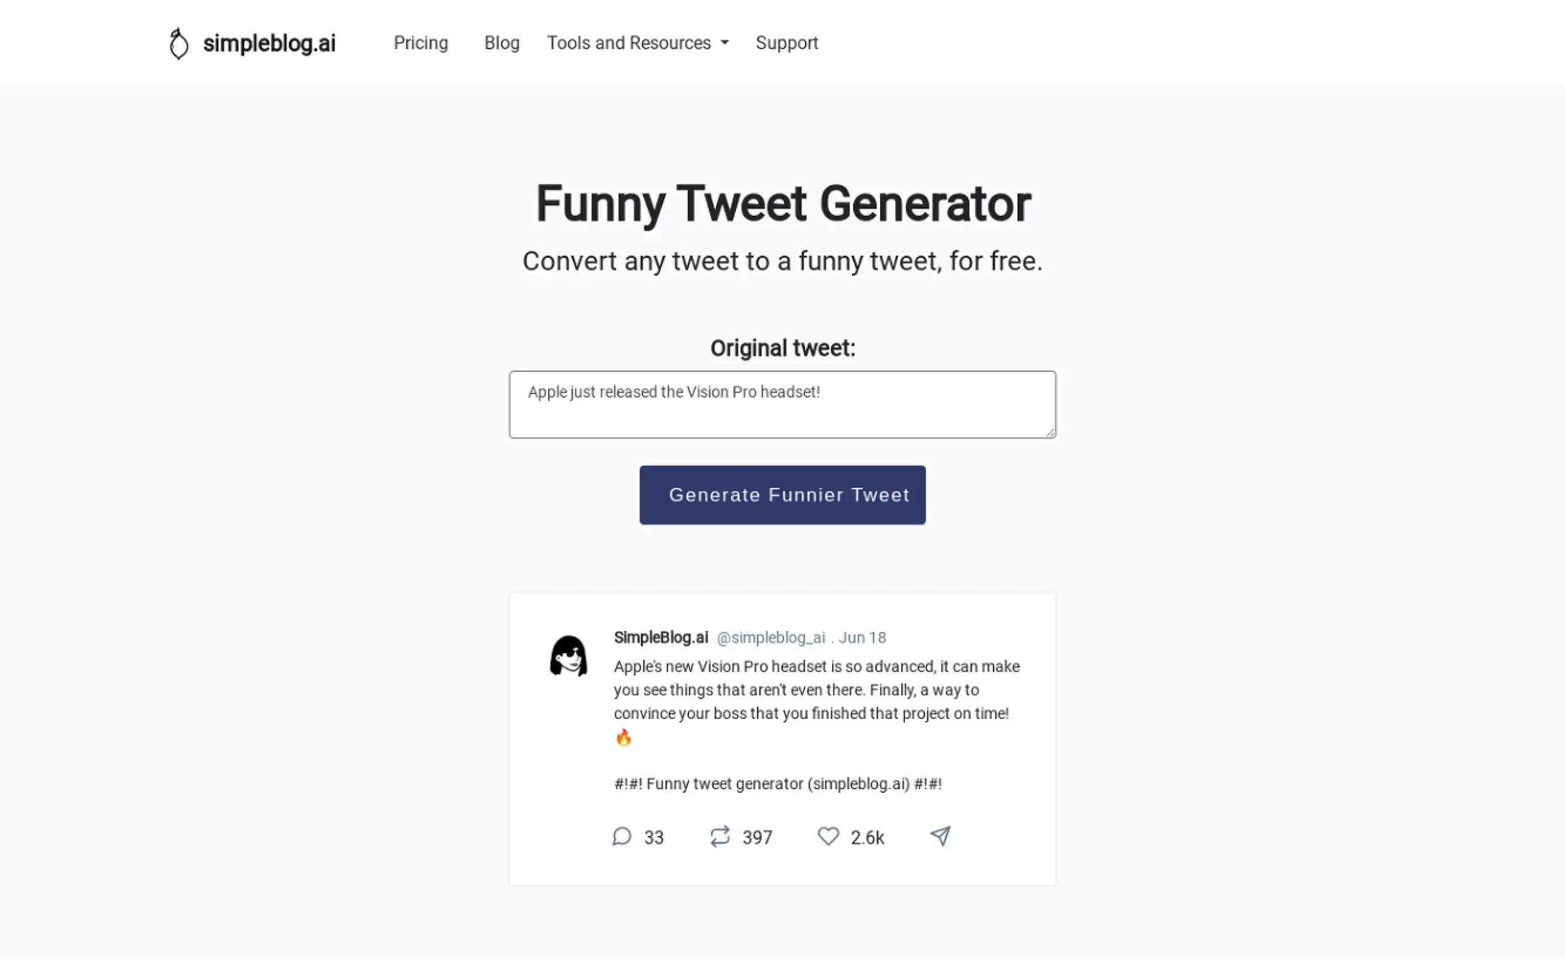Open the Support page

point(787,42)
